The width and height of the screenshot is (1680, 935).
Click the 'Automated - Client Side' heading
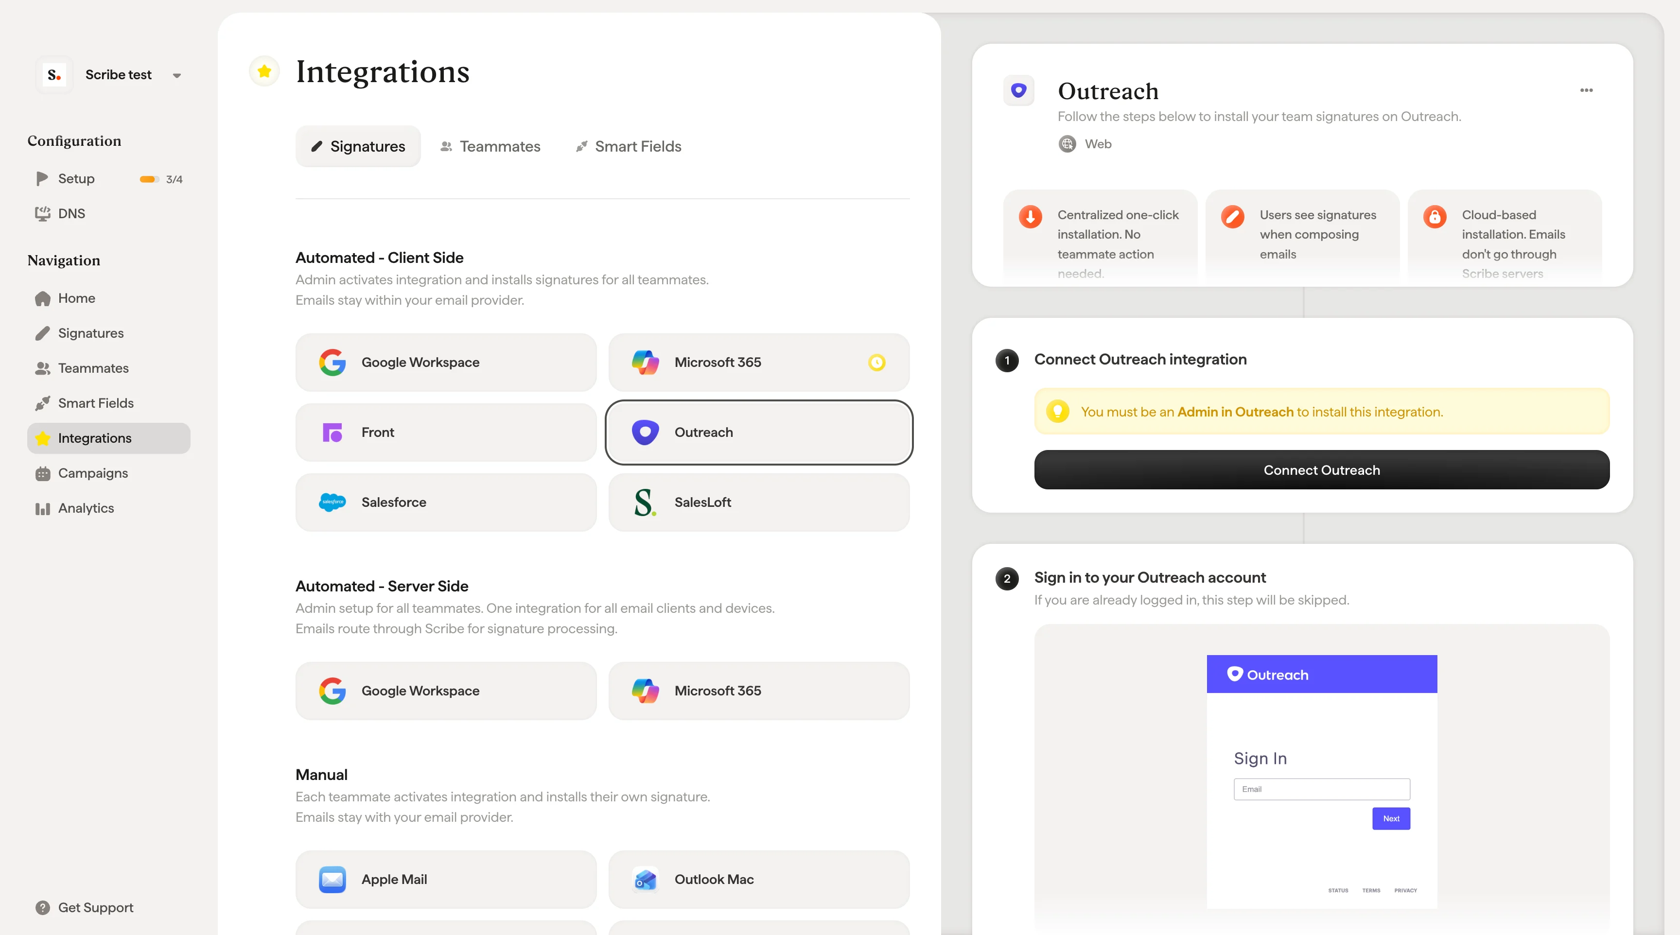380,258
